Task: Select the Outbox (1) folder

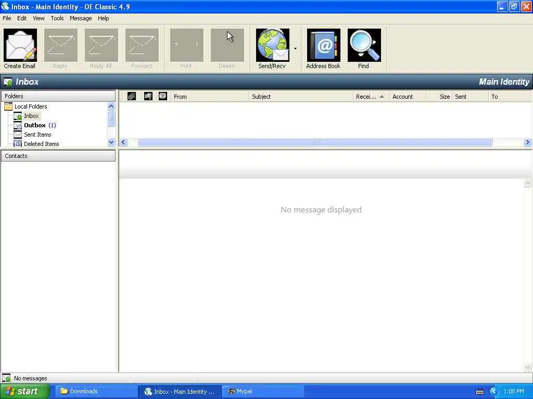Action: pyautogui.click(x=40, y=125)
